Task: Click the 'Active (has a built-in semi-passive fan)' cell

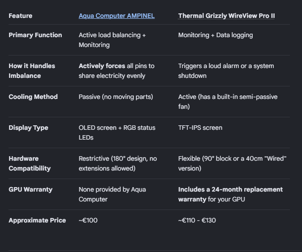Action: click(228, 102)
